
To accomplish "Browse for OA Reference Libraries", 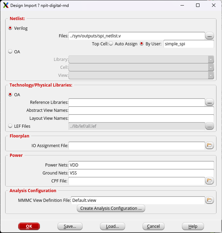I will tap(210, 102).
